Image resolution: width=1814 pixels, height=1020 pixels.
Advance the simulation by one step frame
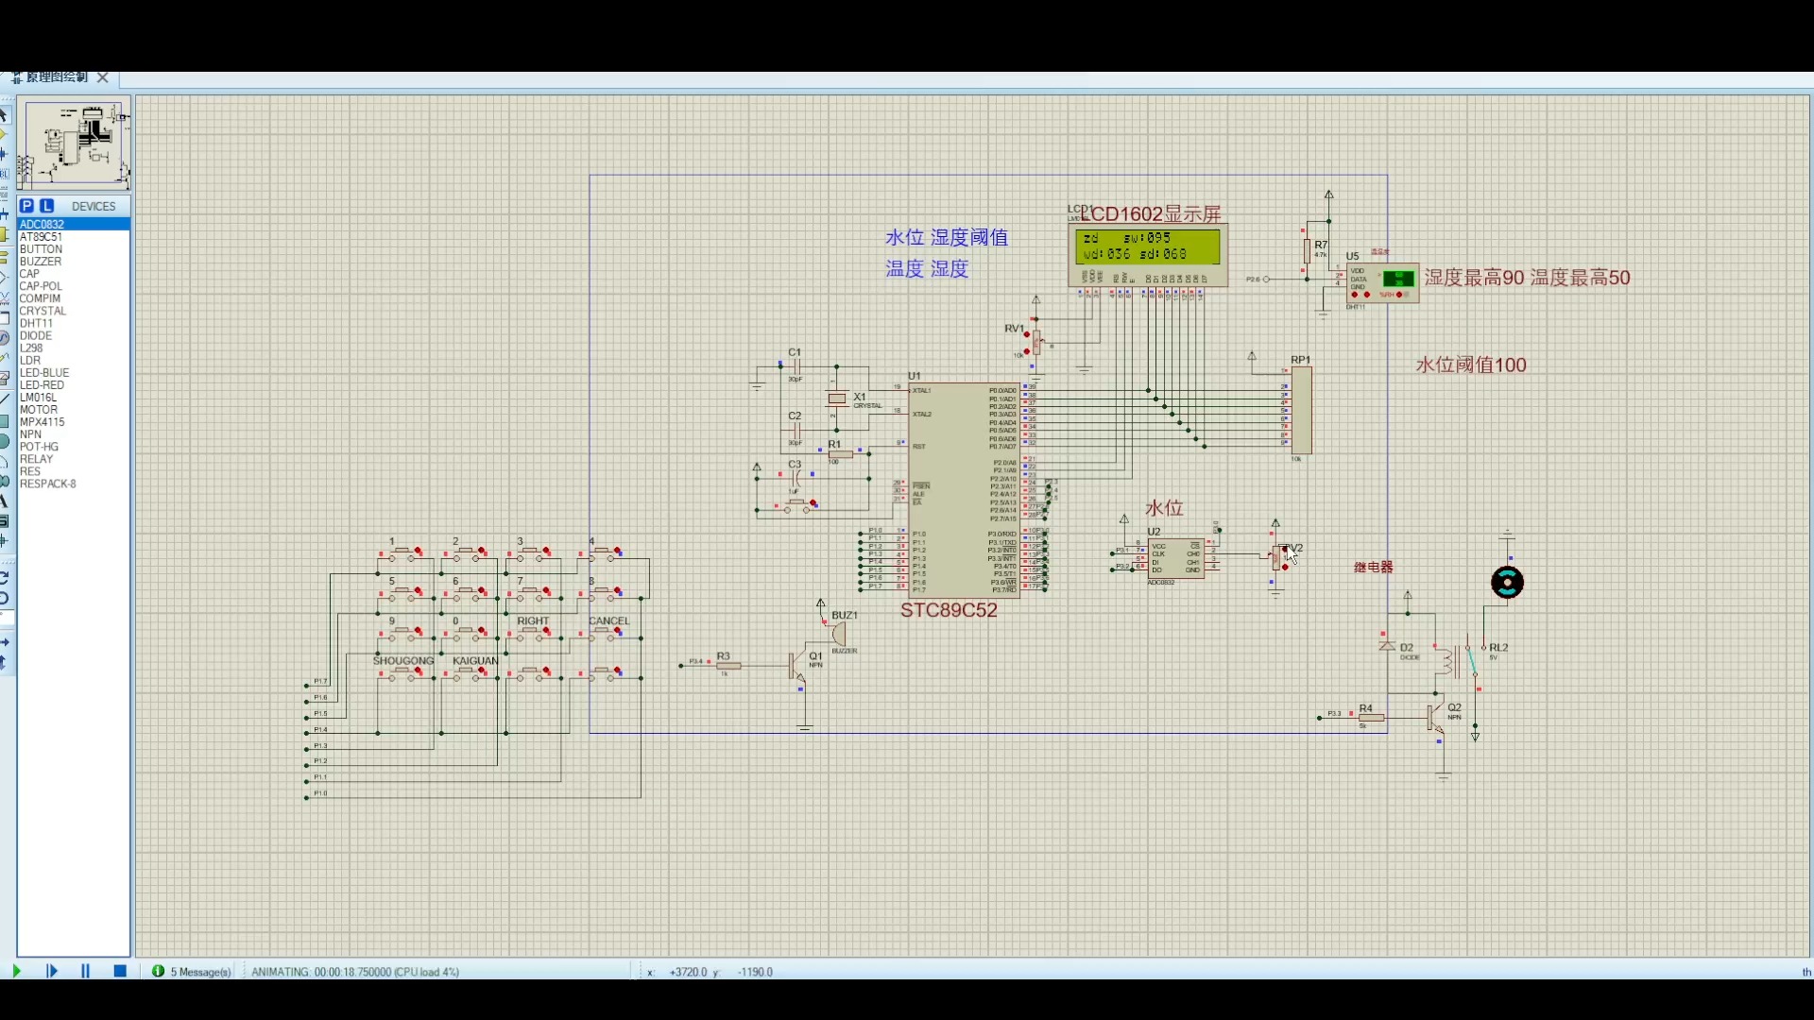52,971
